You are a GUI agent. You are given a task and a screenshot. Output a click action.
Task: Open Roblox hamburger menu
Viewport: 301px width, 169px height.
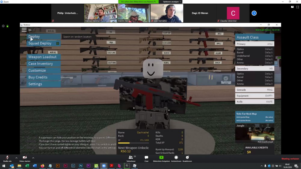tap(24, 30)
